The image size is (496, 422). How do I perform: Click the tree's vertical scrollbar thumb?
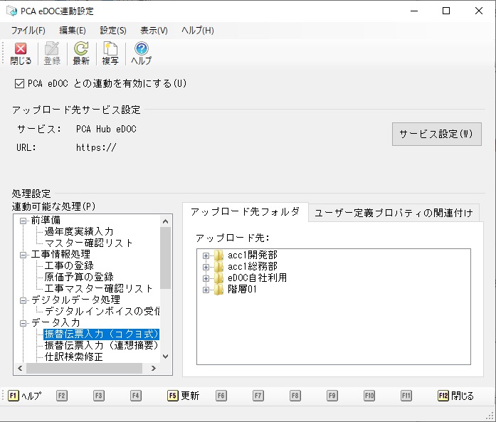click(165, 258)
